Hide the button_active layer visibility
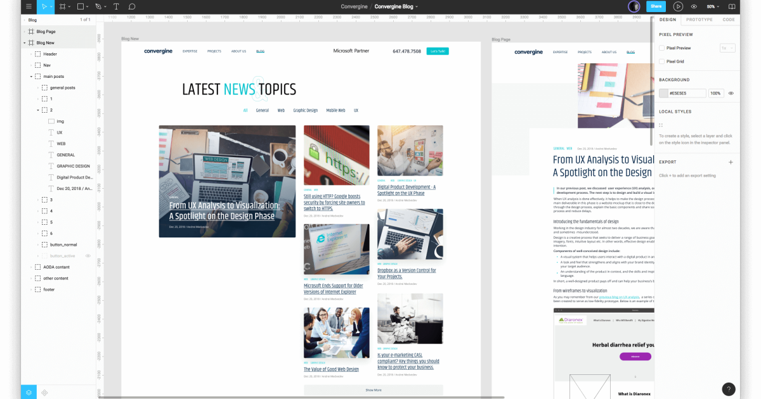This screenshot has height=399, width=761. 88,256
